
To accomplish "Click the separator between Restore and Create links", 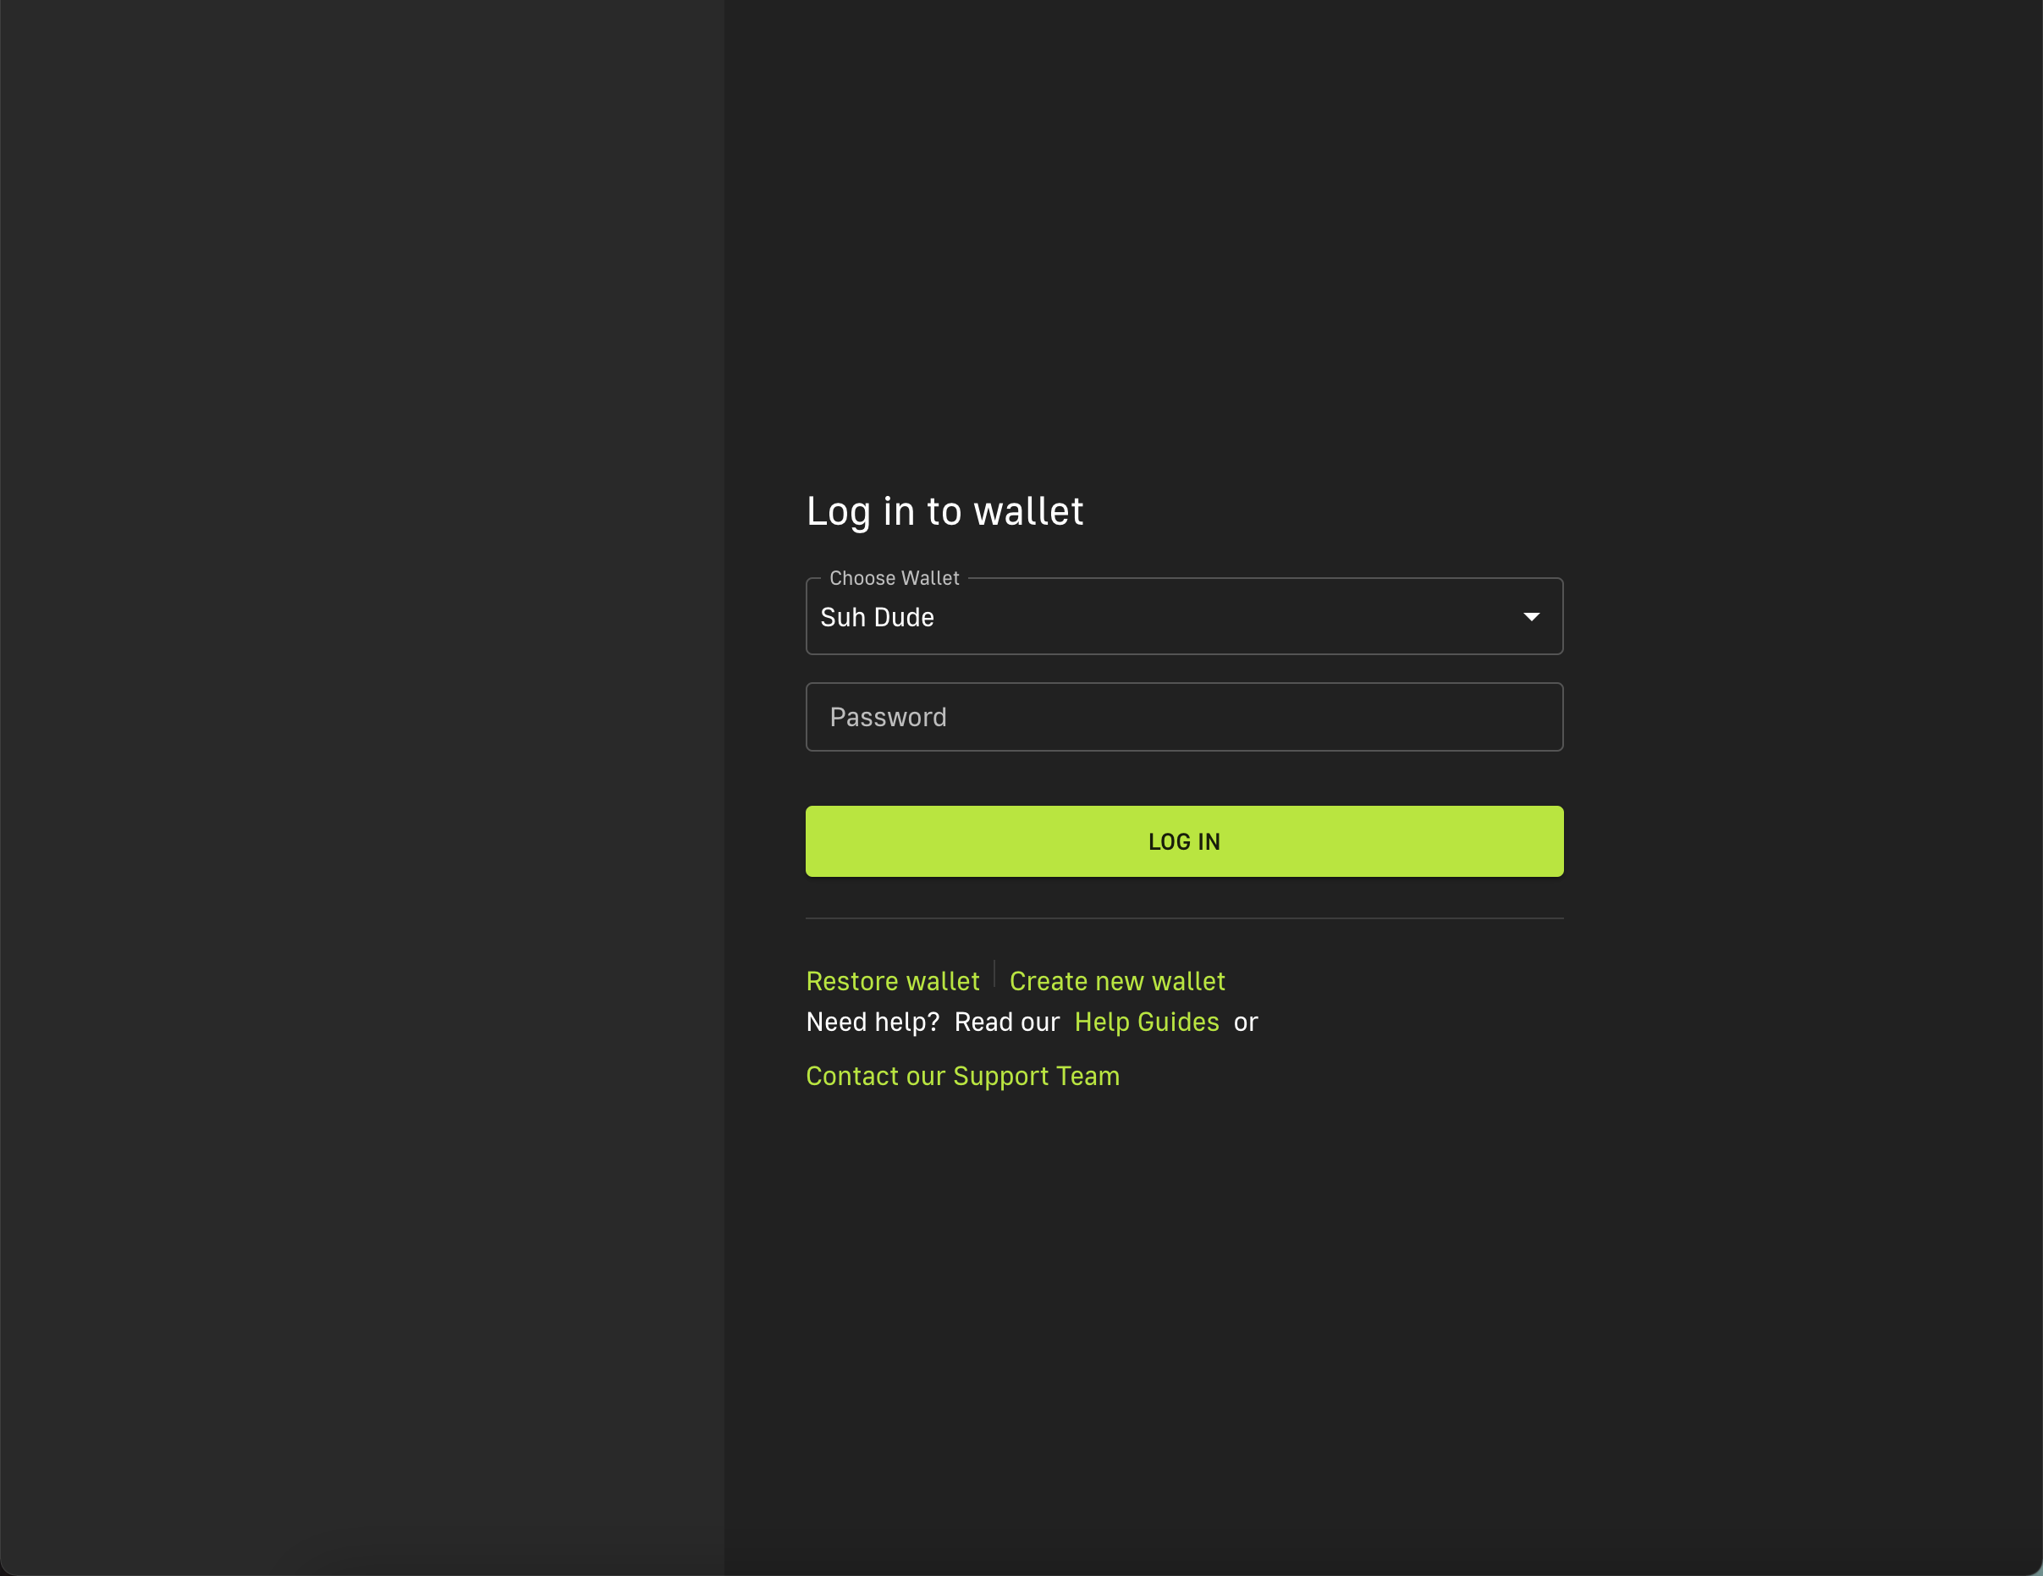I will tap(994, 974).
